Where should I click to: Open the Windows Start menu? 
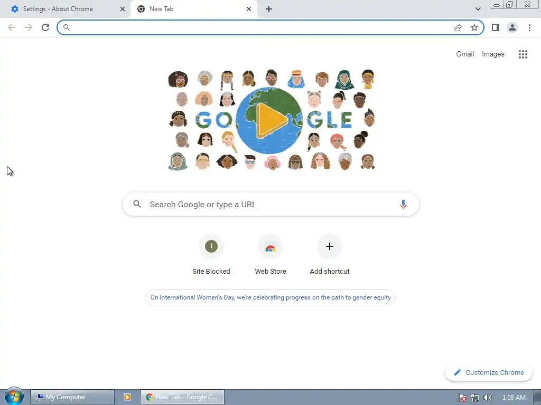pyautogui.click(x=14, y=396)
